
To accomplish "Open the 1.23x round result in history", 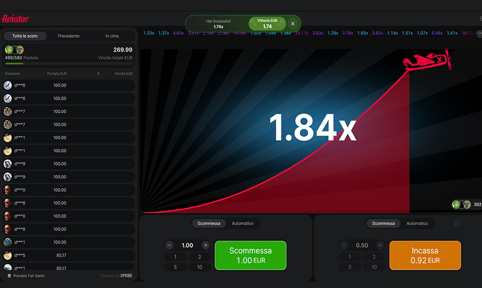I will point(149,33).
